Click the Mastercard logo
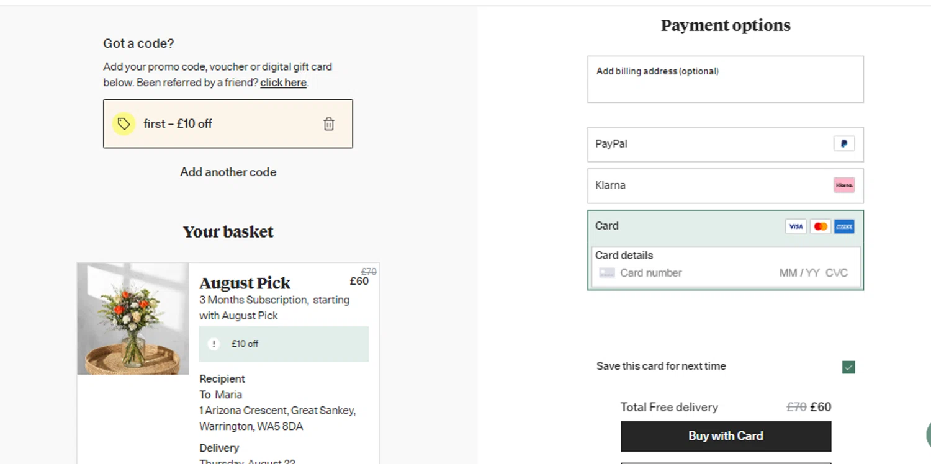Viewport: 931px width, 464px height. [821, 226]
